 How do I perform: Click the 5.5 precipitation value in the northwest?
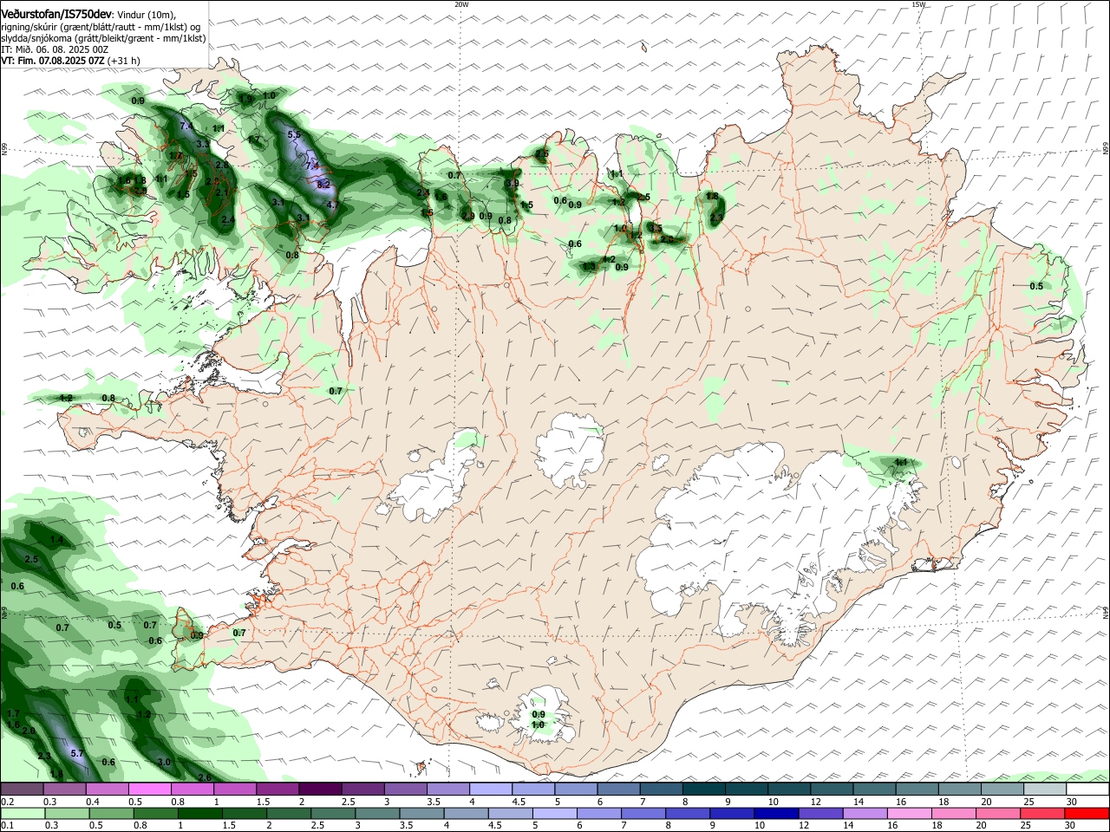click(294, 134)
